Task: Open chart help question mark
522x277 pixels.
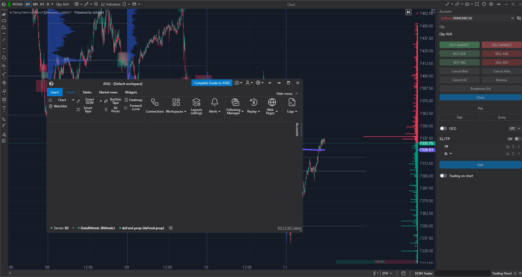Action: 484,4
